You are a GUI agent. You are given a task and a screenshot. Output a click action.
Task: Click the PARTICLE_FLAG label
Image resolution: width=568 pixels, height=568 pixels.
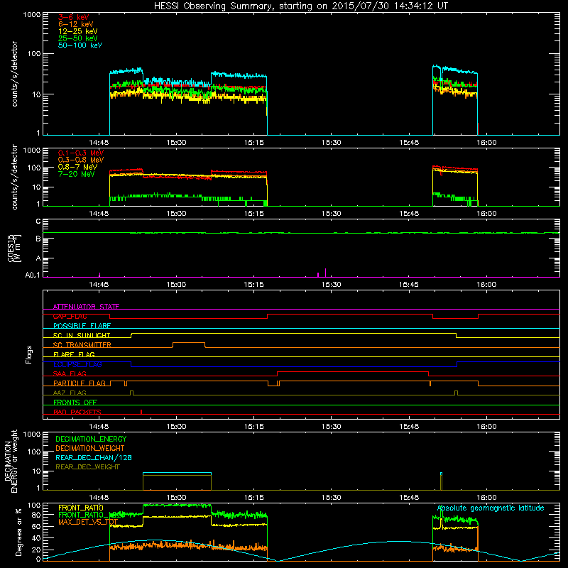[x=80, y=383]
